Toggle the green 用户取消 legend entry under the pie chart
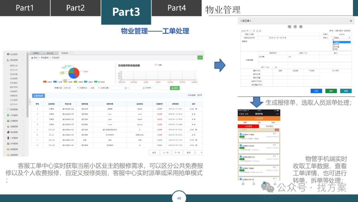 [99, 82]
